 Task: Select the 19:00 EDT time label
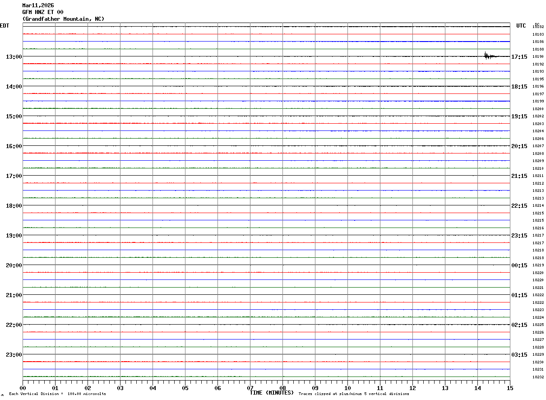[14, 236]
